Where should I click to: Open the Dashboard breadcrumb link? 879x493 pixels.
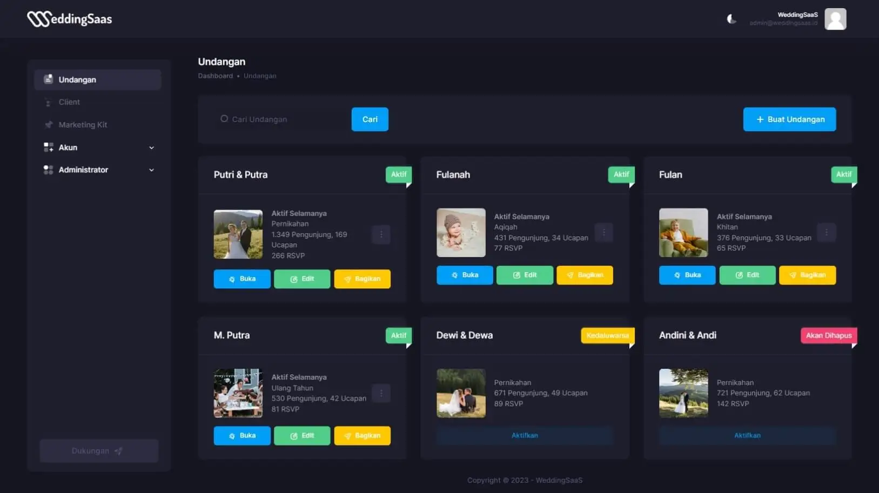(215, 76)
